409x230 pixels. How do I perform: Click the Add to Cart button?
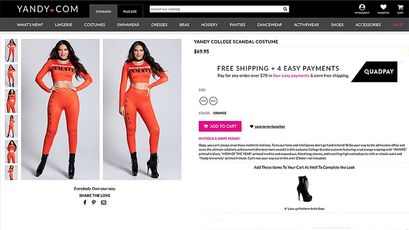pos(220,126)
